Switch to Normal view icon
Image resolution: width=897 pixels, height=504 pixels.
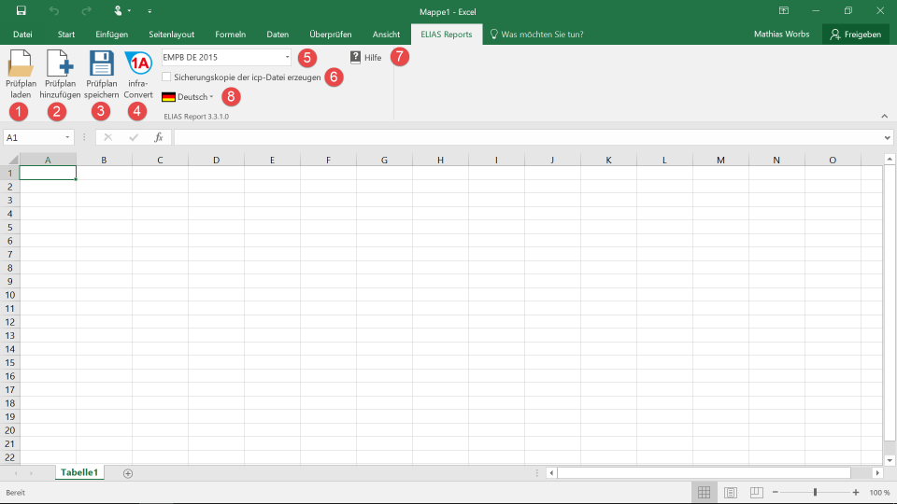coord(705,492)
